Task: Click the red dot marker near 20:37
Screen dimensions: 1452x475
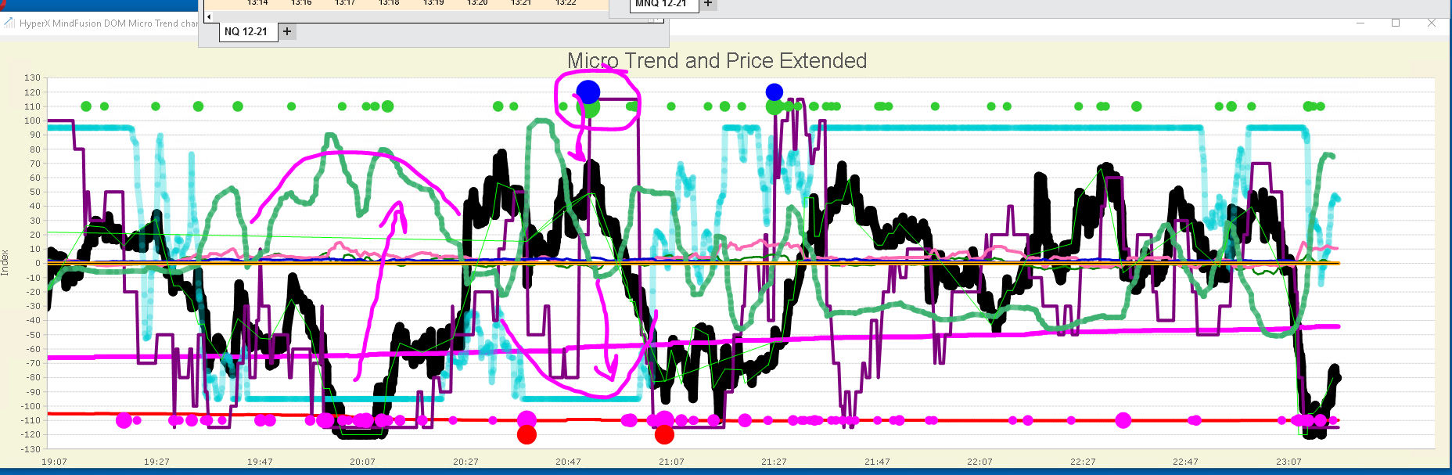Action: 527,434
